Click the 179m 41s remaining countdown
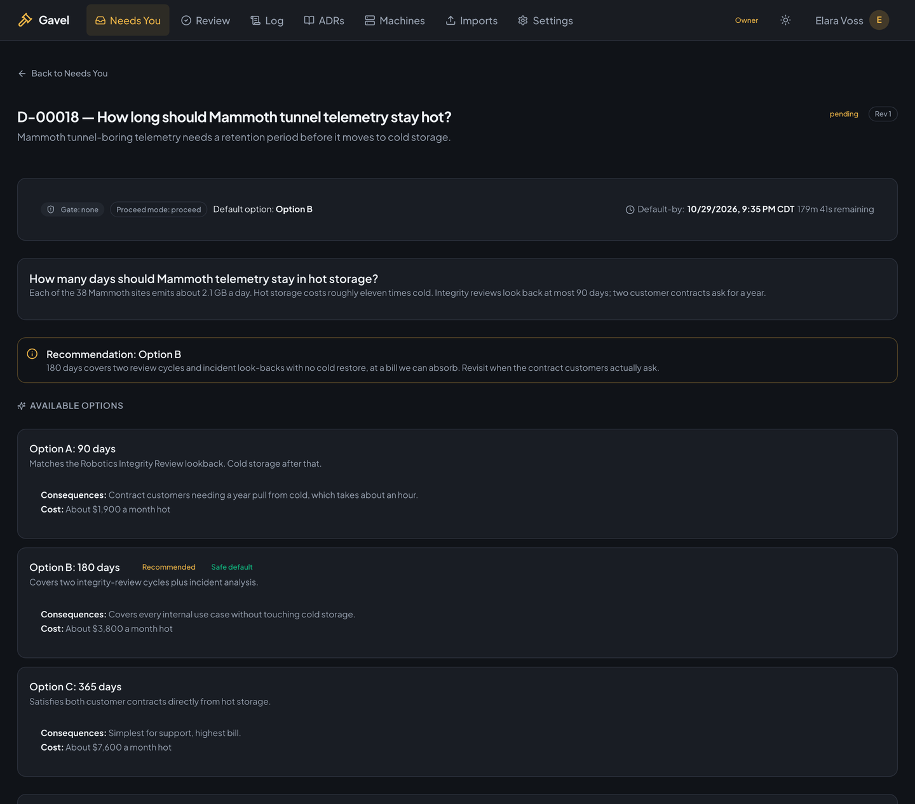This screenshot has width=915, height=804. click(x=836, y=210)
